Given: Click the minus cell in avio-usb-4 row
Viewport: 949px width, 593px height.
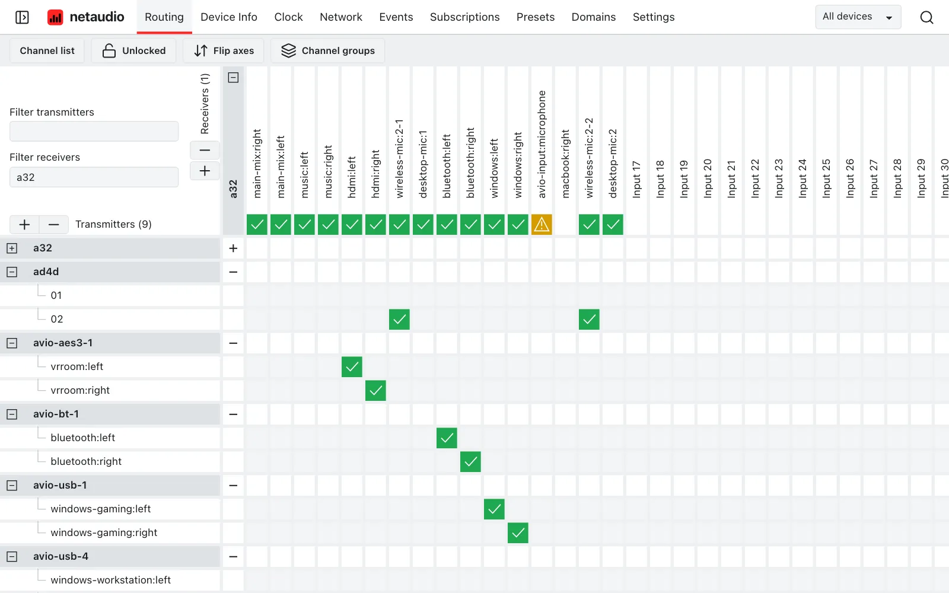Looking at the screenshot, I should [233, 557].
